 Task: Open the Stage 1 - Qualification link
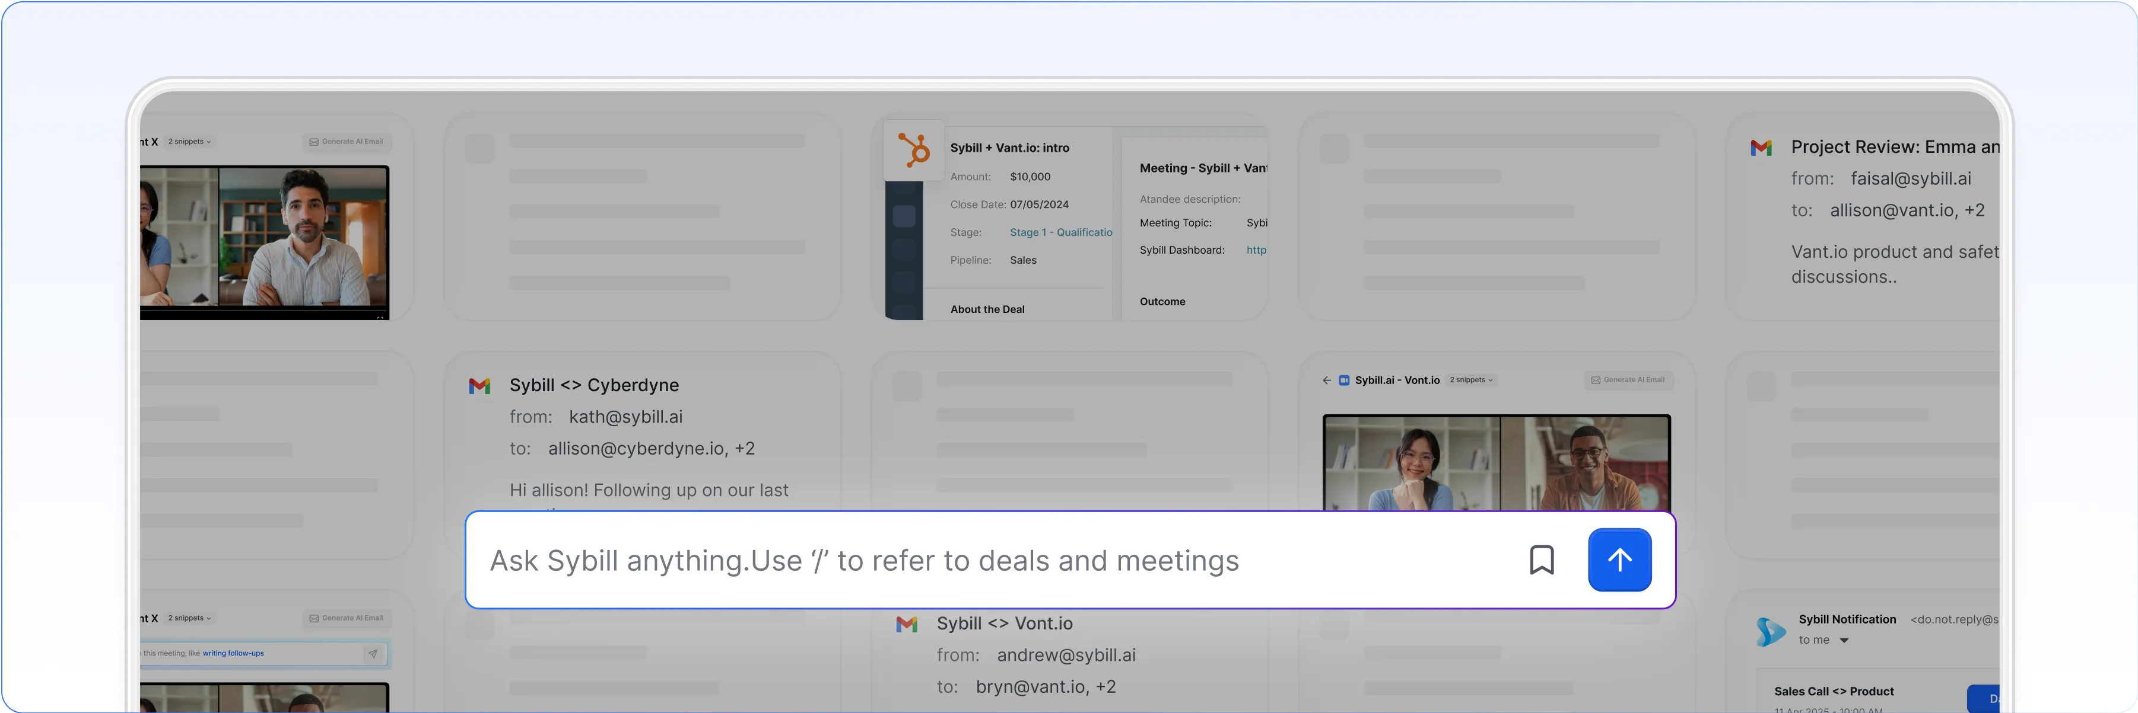(x=1060, y=232)
